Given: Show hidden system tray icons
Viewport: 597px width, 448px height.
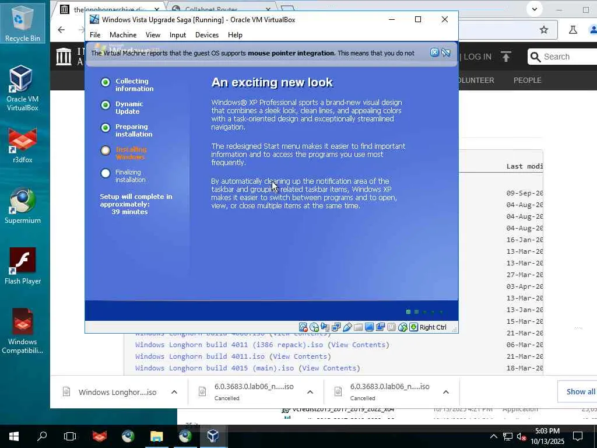Looking at the screenshot, I should click(493, 436).
